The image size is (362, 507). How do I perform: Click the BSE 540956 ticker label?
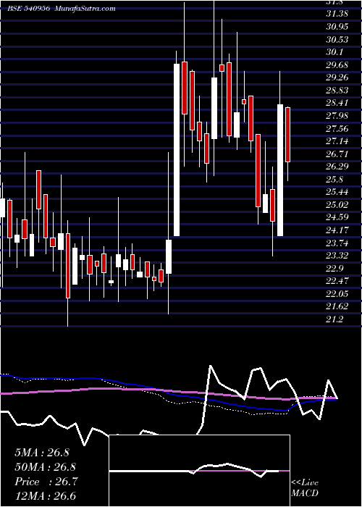[x=28, y=9]
